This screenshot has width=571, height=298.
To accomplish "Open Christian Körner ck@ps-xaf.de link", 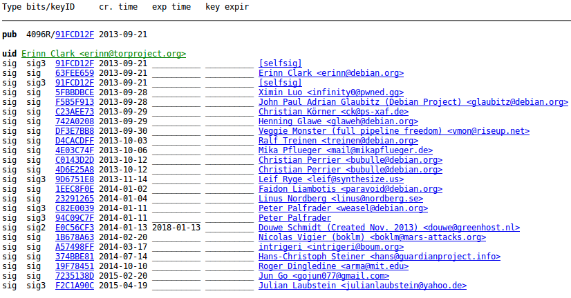I will click(333, 112).
